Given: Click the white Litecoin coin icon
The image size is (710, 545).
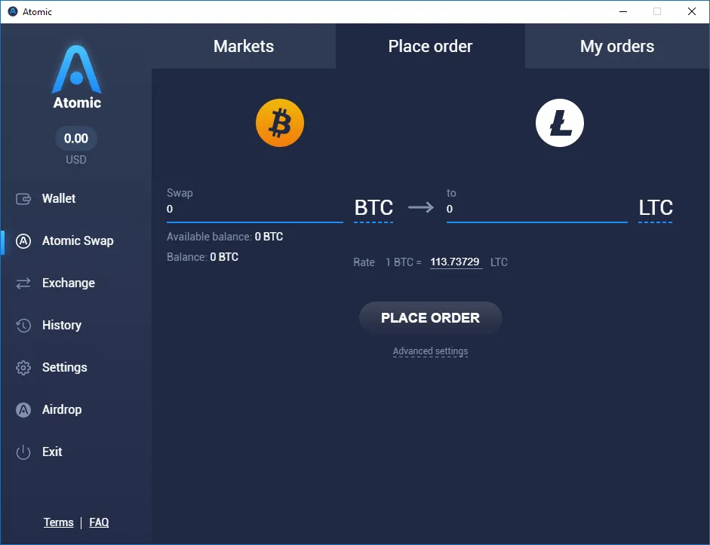Looking at the screenshot, I should [x=560, y=123].
